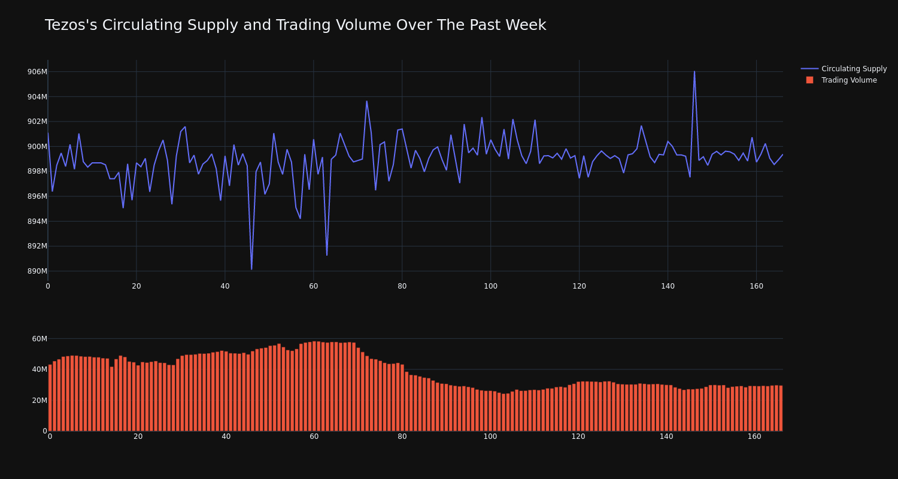Click the 40M label on the volume axis

(x=40, y=369)
